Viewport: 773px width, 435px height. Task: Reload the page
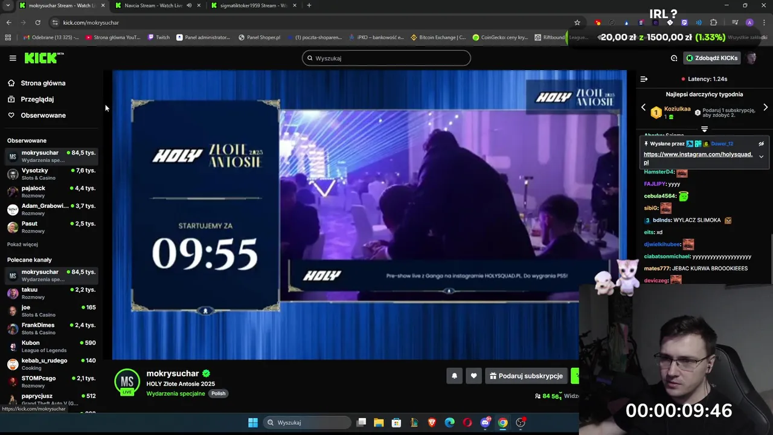click(37, 22)
